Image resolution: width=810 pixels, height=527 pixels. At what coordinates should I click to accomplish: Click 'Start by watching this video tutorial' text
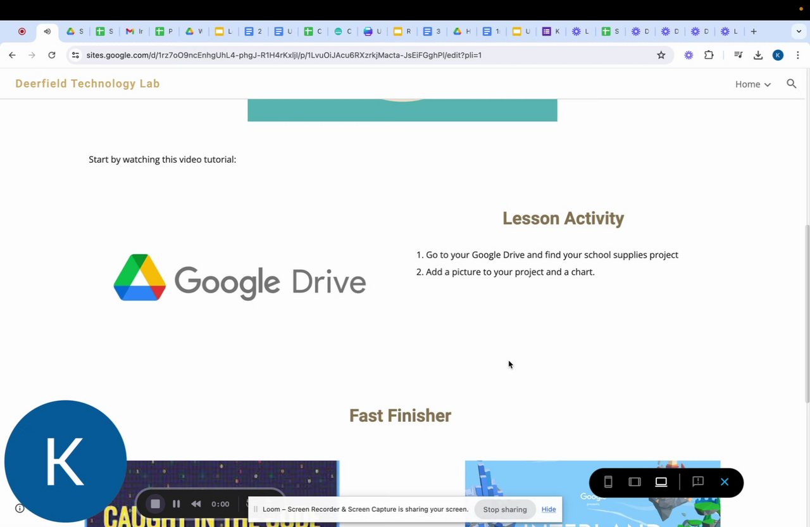coord(162,160)
